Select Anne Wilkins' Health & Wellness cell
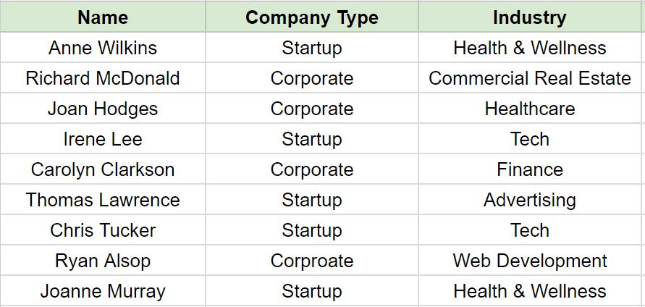The width and height of the screenshot is (645, 307). pyautogui.click(x=530, y=48)
